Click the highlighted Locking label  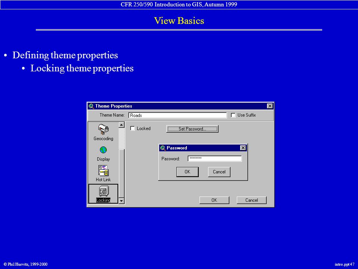pyautogui.click(x=103, y=200)
